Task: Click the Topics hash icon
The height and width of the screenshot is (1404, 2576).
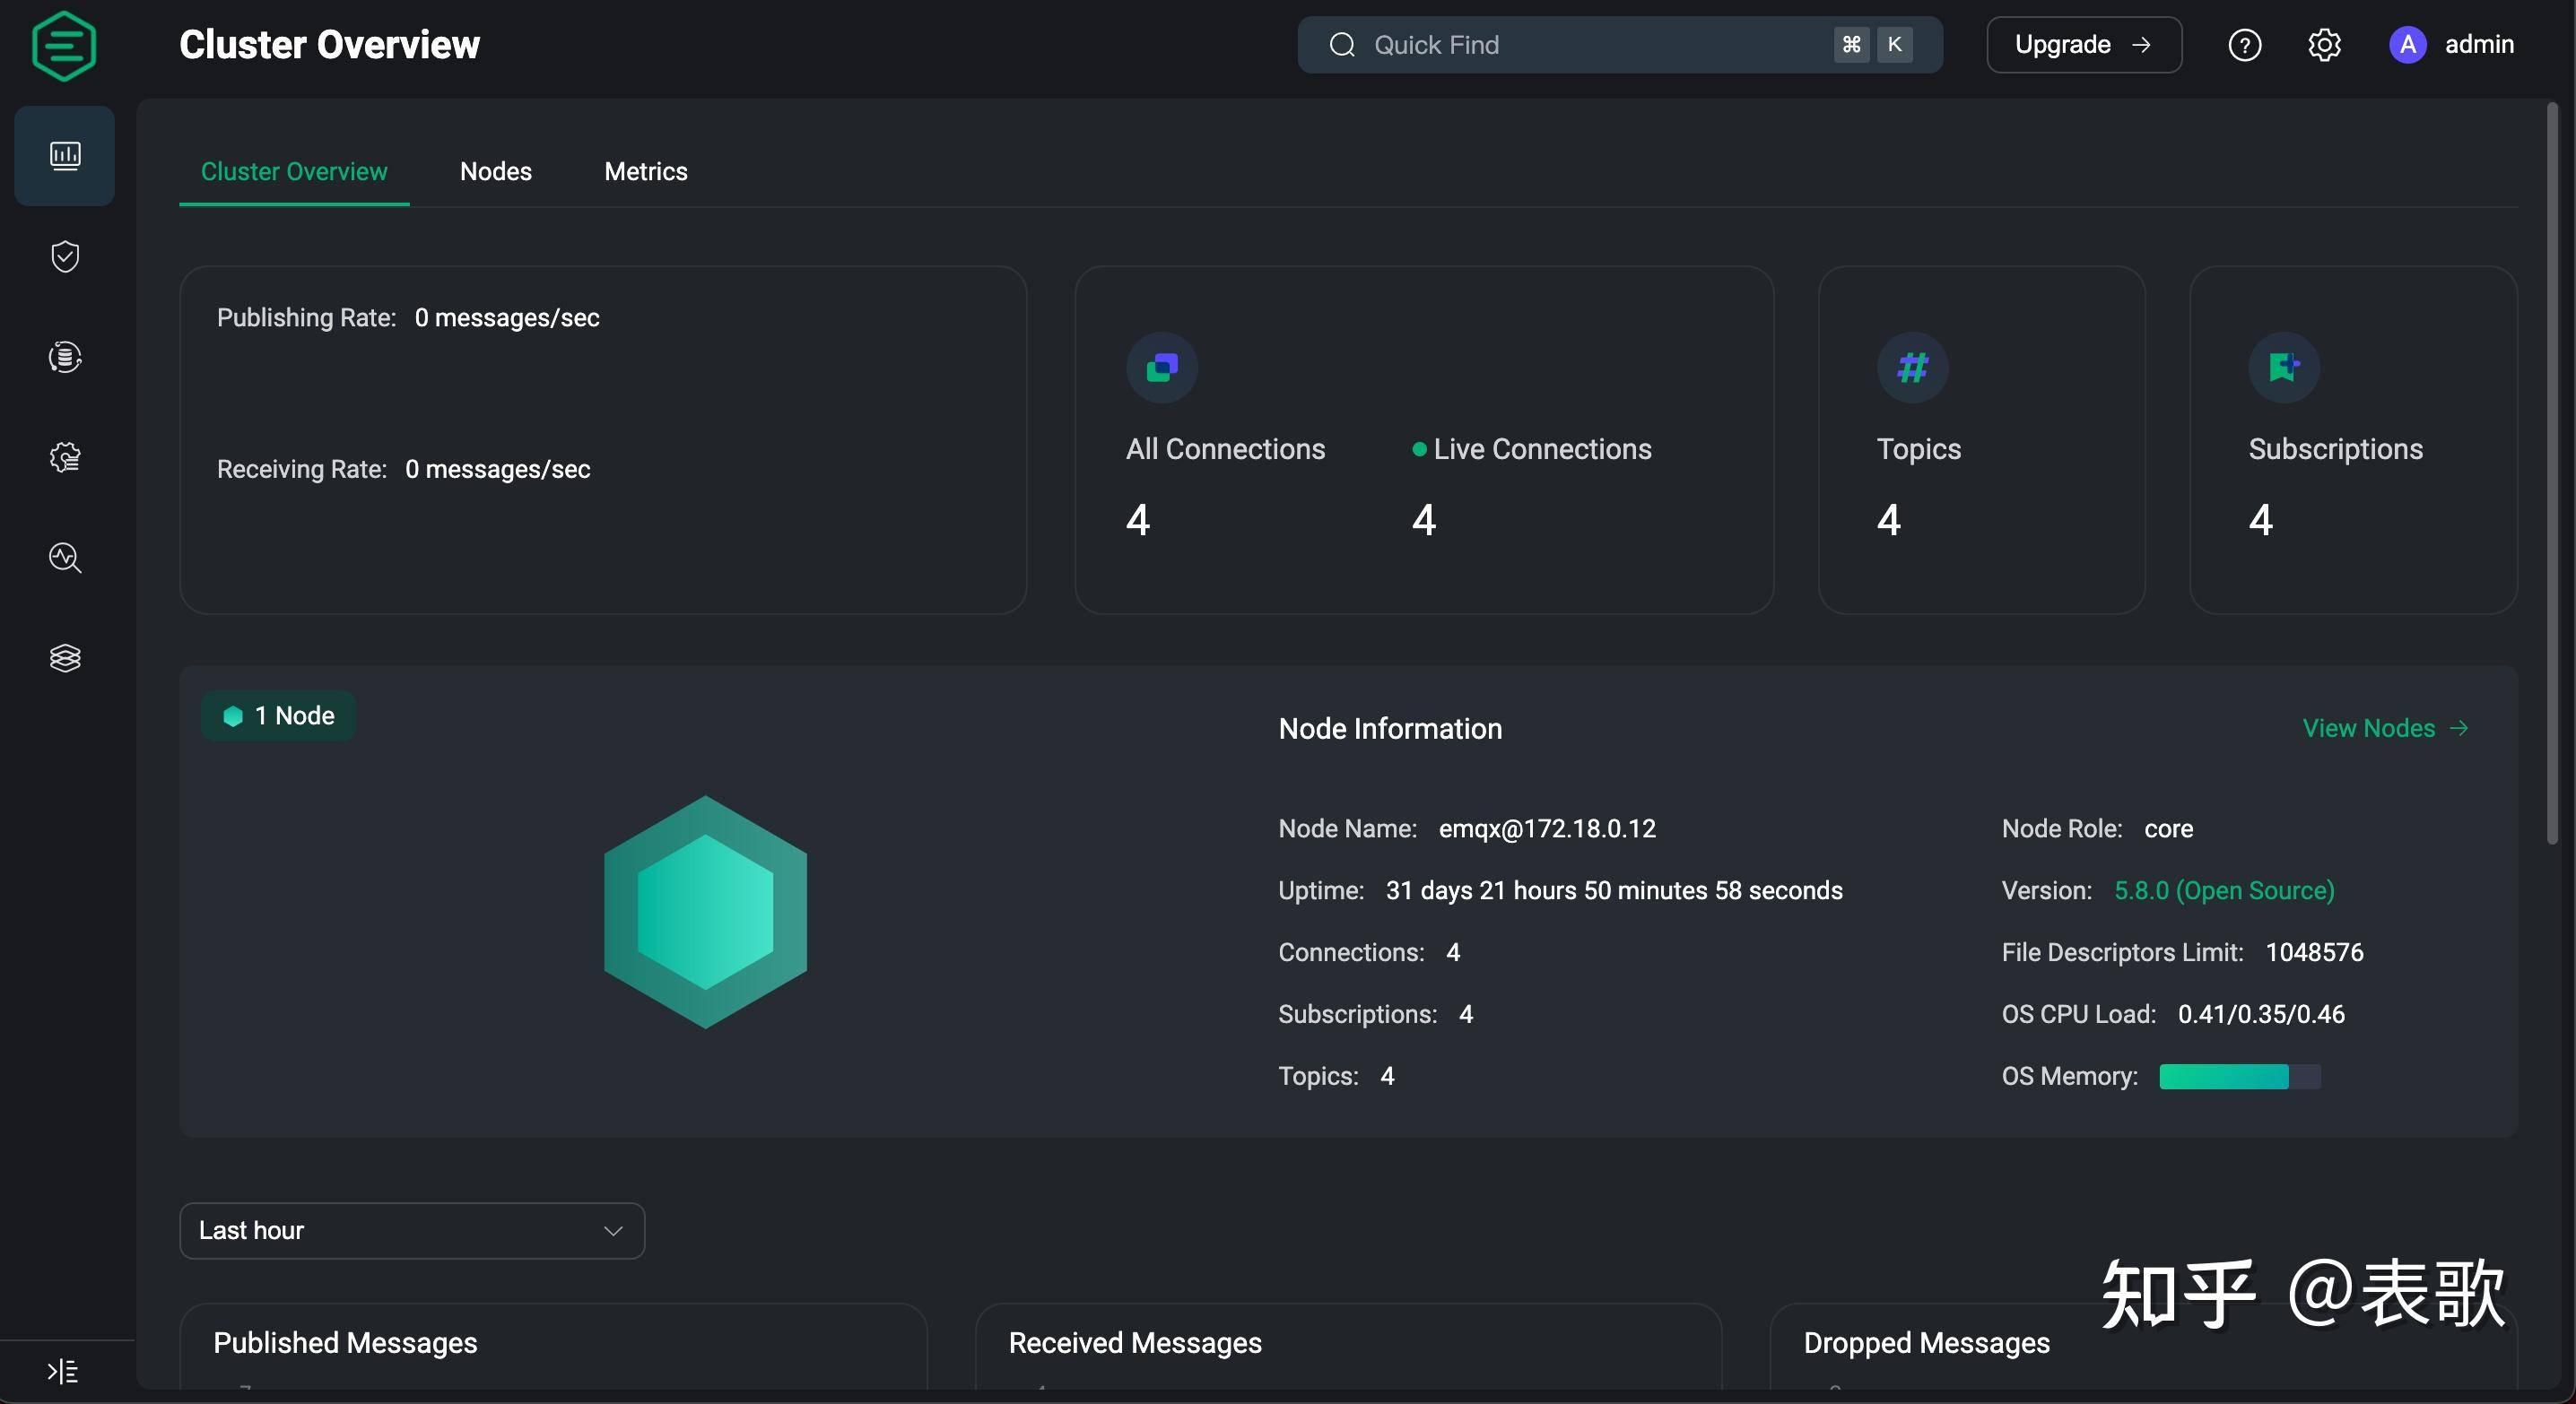Action: pos(1912,368)
